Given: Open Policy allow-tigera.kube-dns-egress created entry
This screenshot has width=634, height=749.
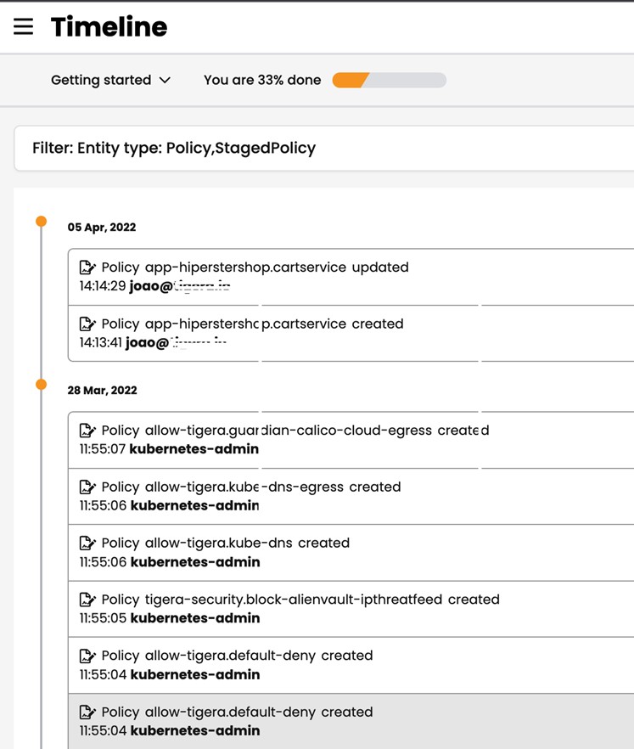Looking at the screenshot, I should [x=351, y=496].
